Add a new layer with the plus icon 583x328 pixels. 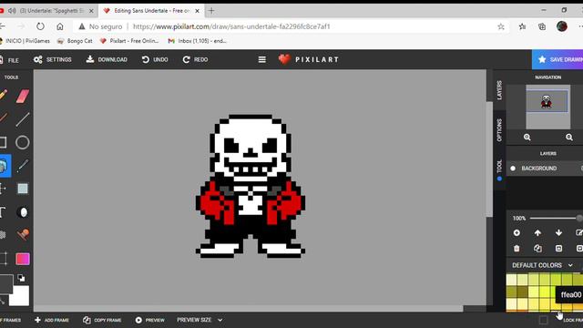[x=517, y=233]
